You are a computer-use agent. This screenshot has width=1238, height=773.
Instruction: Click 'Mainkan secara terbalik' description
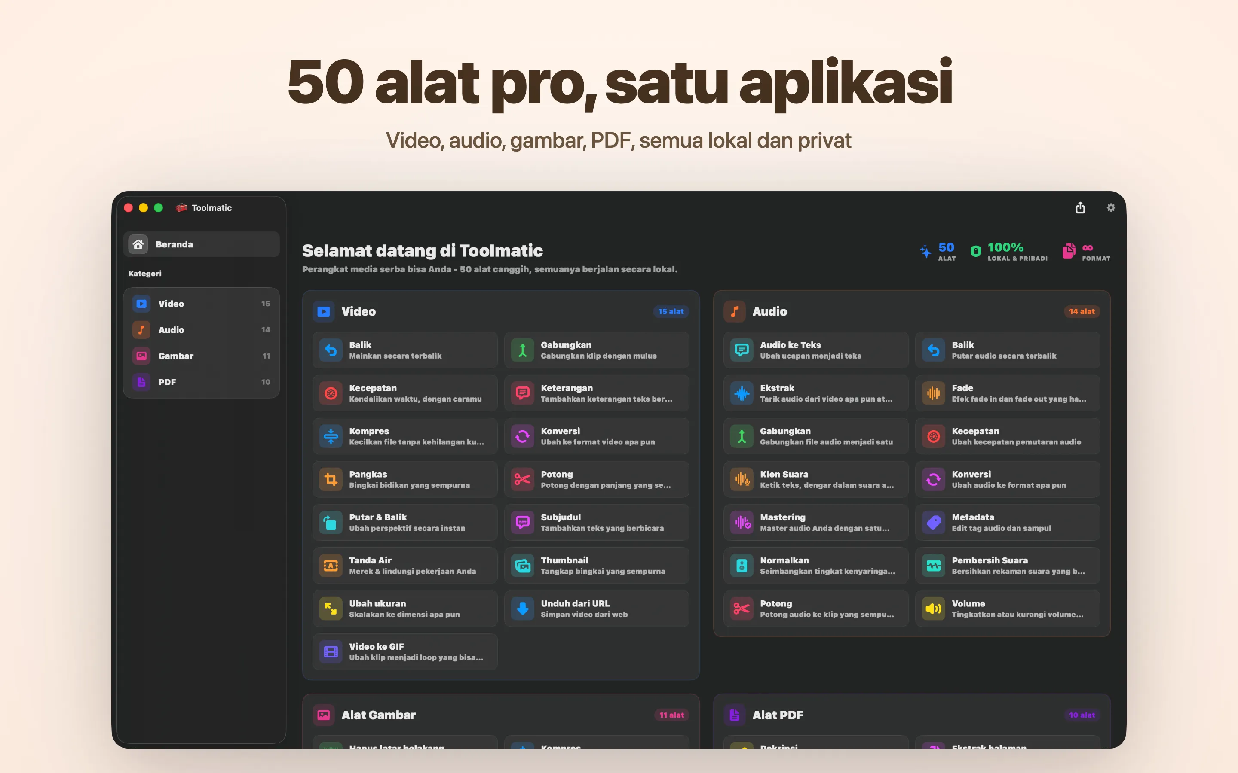(x=395, y=356)
